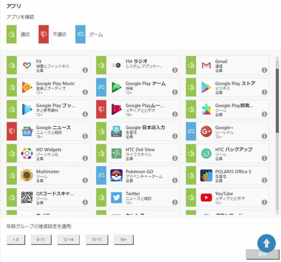Screen dimensions: 281x262
Task: Toggle red status on Google Play ムービー
Action: pos(101,109)
